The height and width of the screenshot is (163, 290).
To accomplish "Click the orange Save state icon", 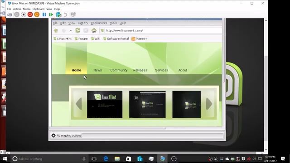I will tap(37, 14).
